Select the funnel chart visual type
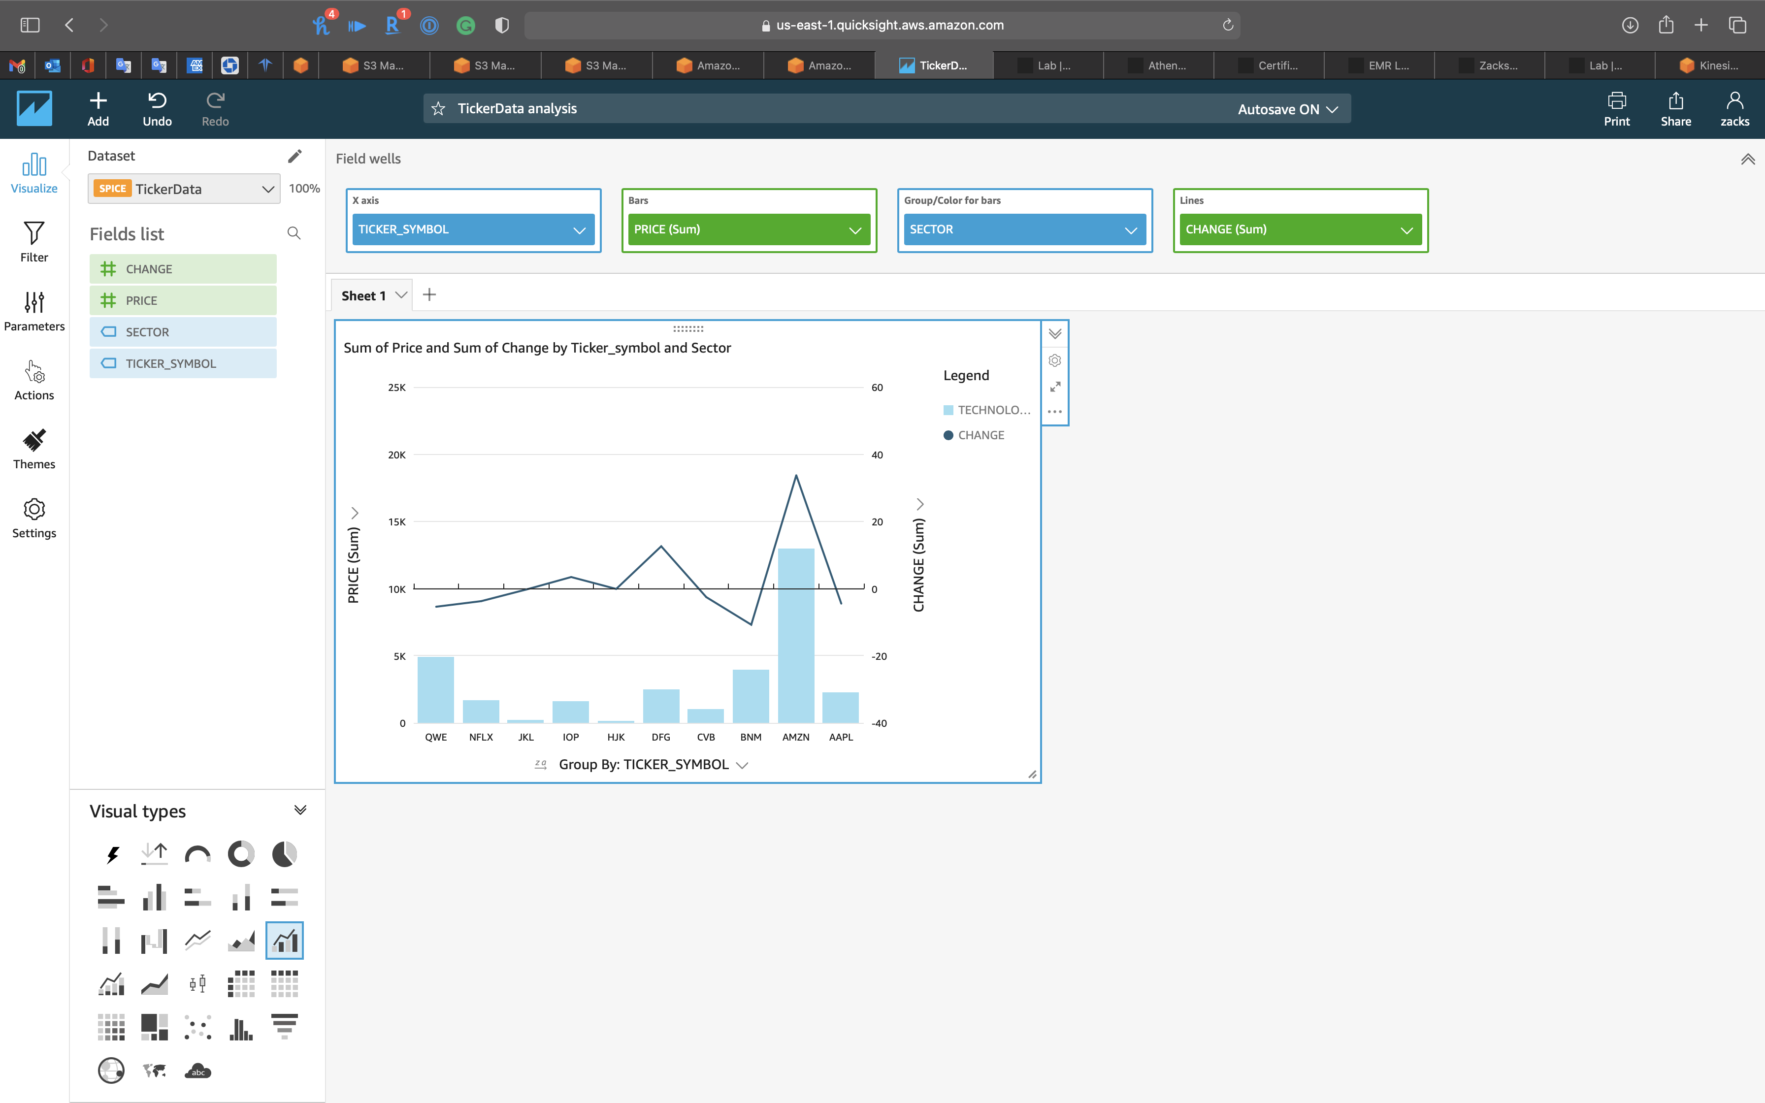The width and height of the screenshot is (1765, 1103). 285,1027
